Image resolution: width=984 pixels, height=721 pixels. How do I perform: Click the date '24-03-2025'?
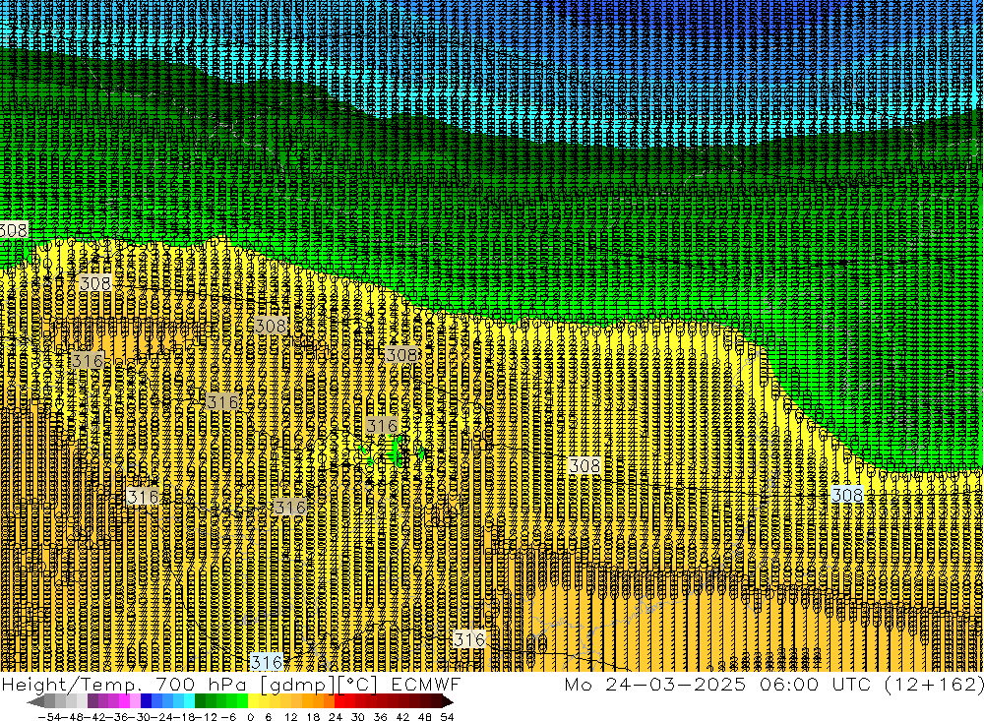tap(675, 684)
